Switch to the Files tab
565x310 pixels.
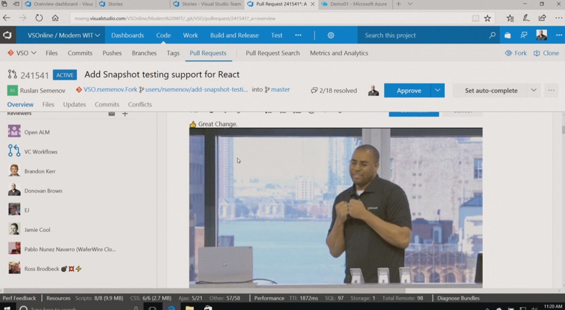point(49,105)
